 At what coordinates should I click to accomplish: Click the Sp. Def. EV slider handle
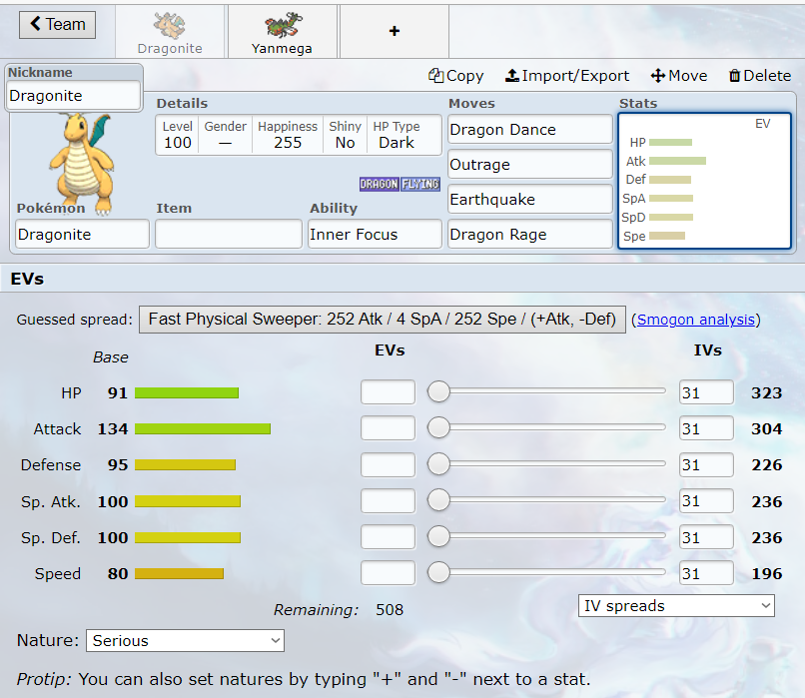438,536
